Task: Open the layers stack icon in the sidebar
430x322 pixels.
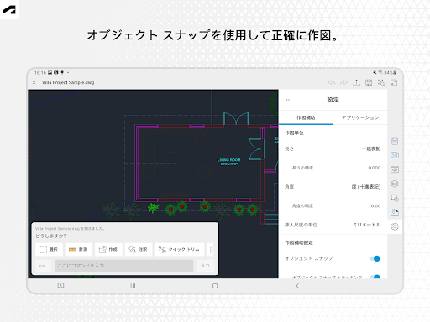Action: click(x=395, y=184)
